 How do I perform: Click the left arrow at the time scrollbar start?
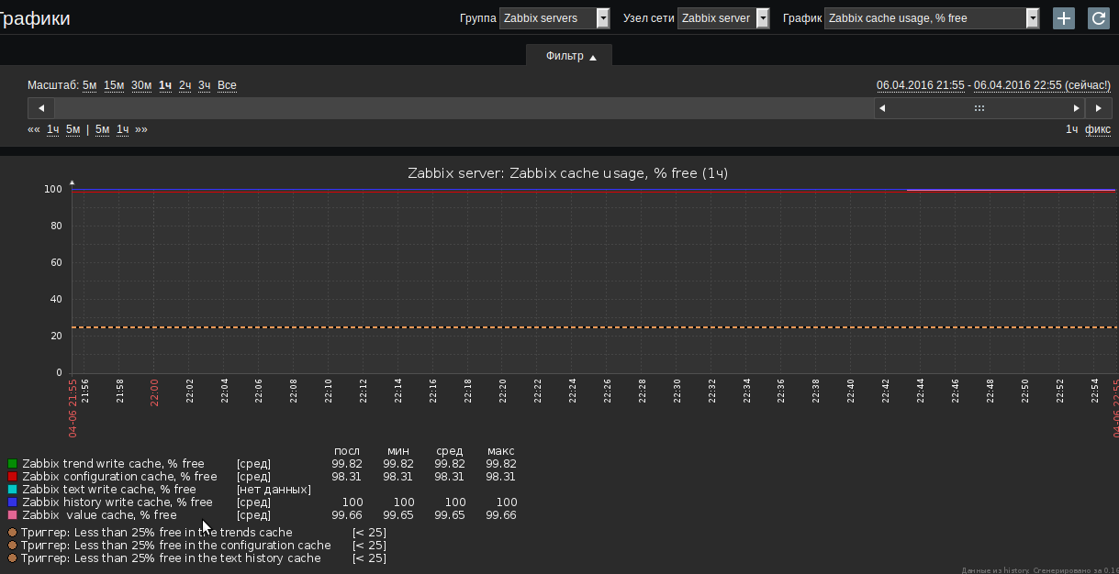[40, 108]
